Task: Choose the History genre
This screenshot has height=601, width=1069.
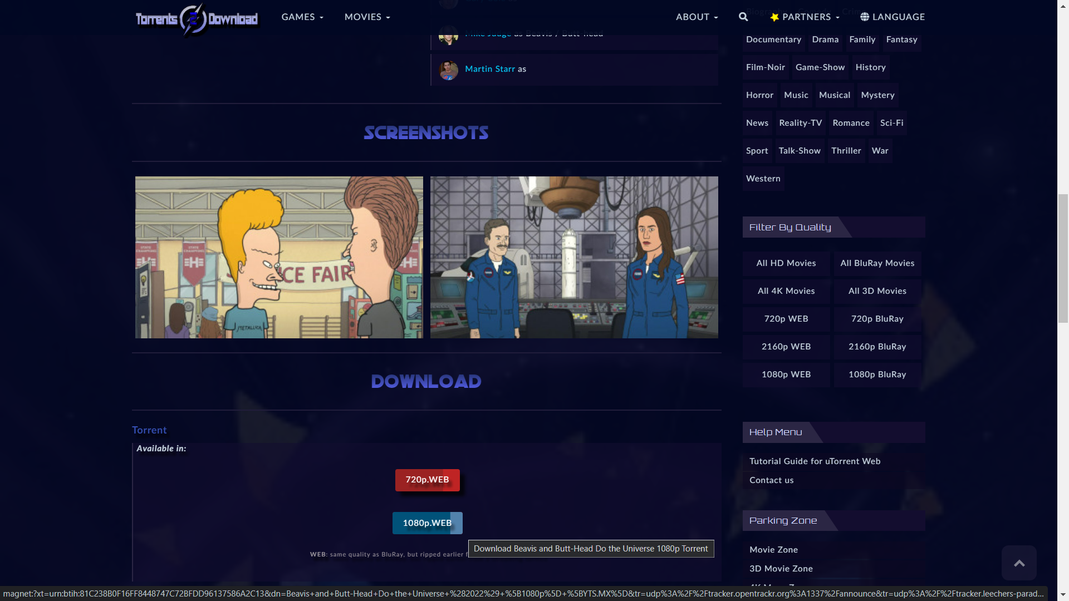Action: 870,67
